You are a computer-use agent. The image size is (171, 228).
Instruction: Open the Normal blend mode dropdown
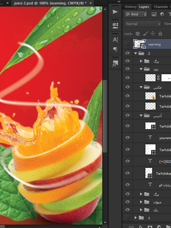143,24
